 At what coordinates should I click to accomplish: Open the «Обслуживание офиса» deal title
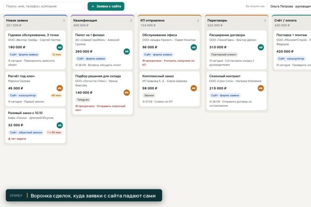click(x=159, y=35)
